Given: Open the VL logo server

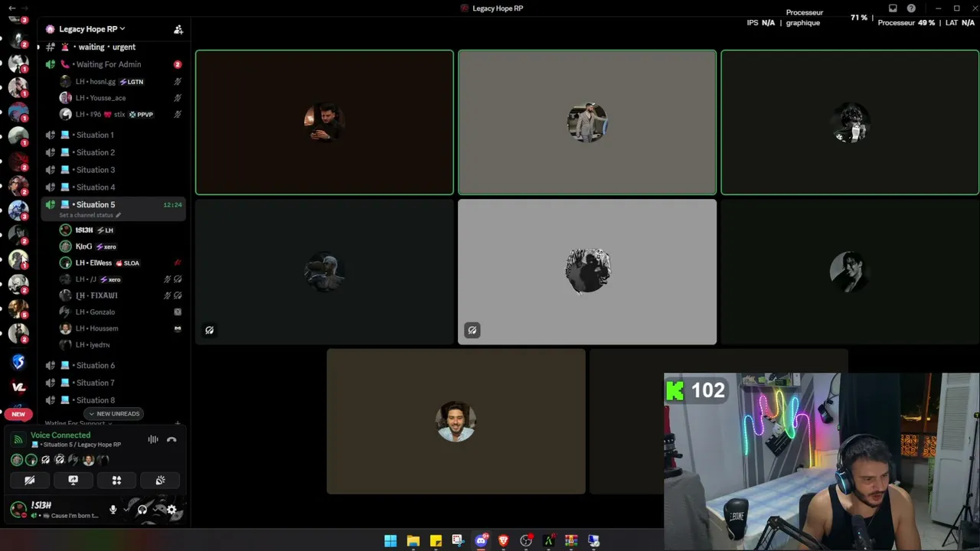Looking at the screenshot, I should (19, 387).
